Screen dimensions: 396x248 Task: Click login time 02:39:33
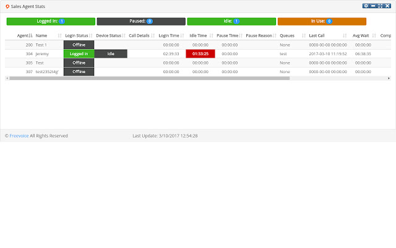coord(171,54)
